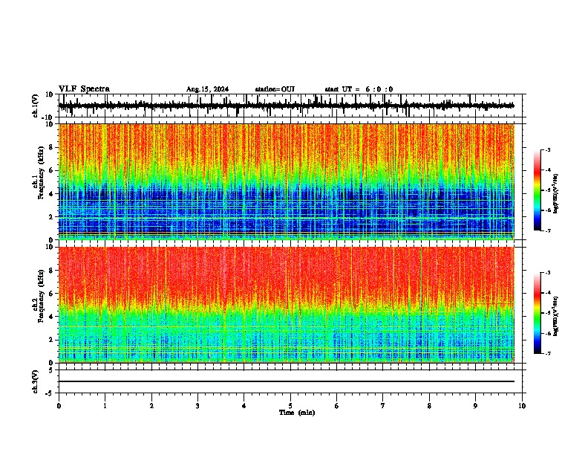Viewport: 588px width, 455px height.
Task: Click time axis tick label "5"
Action: pos(290,406)
